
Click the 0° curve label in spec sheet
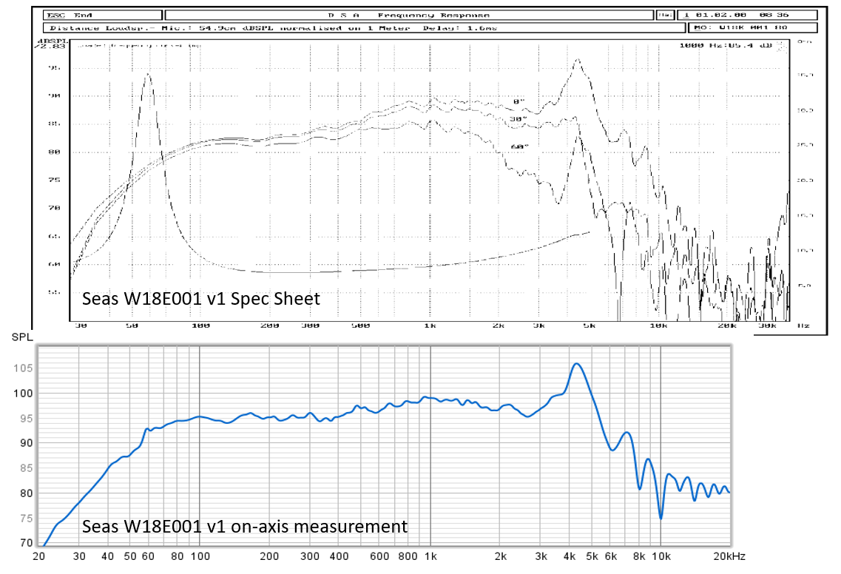click(518, 101)
